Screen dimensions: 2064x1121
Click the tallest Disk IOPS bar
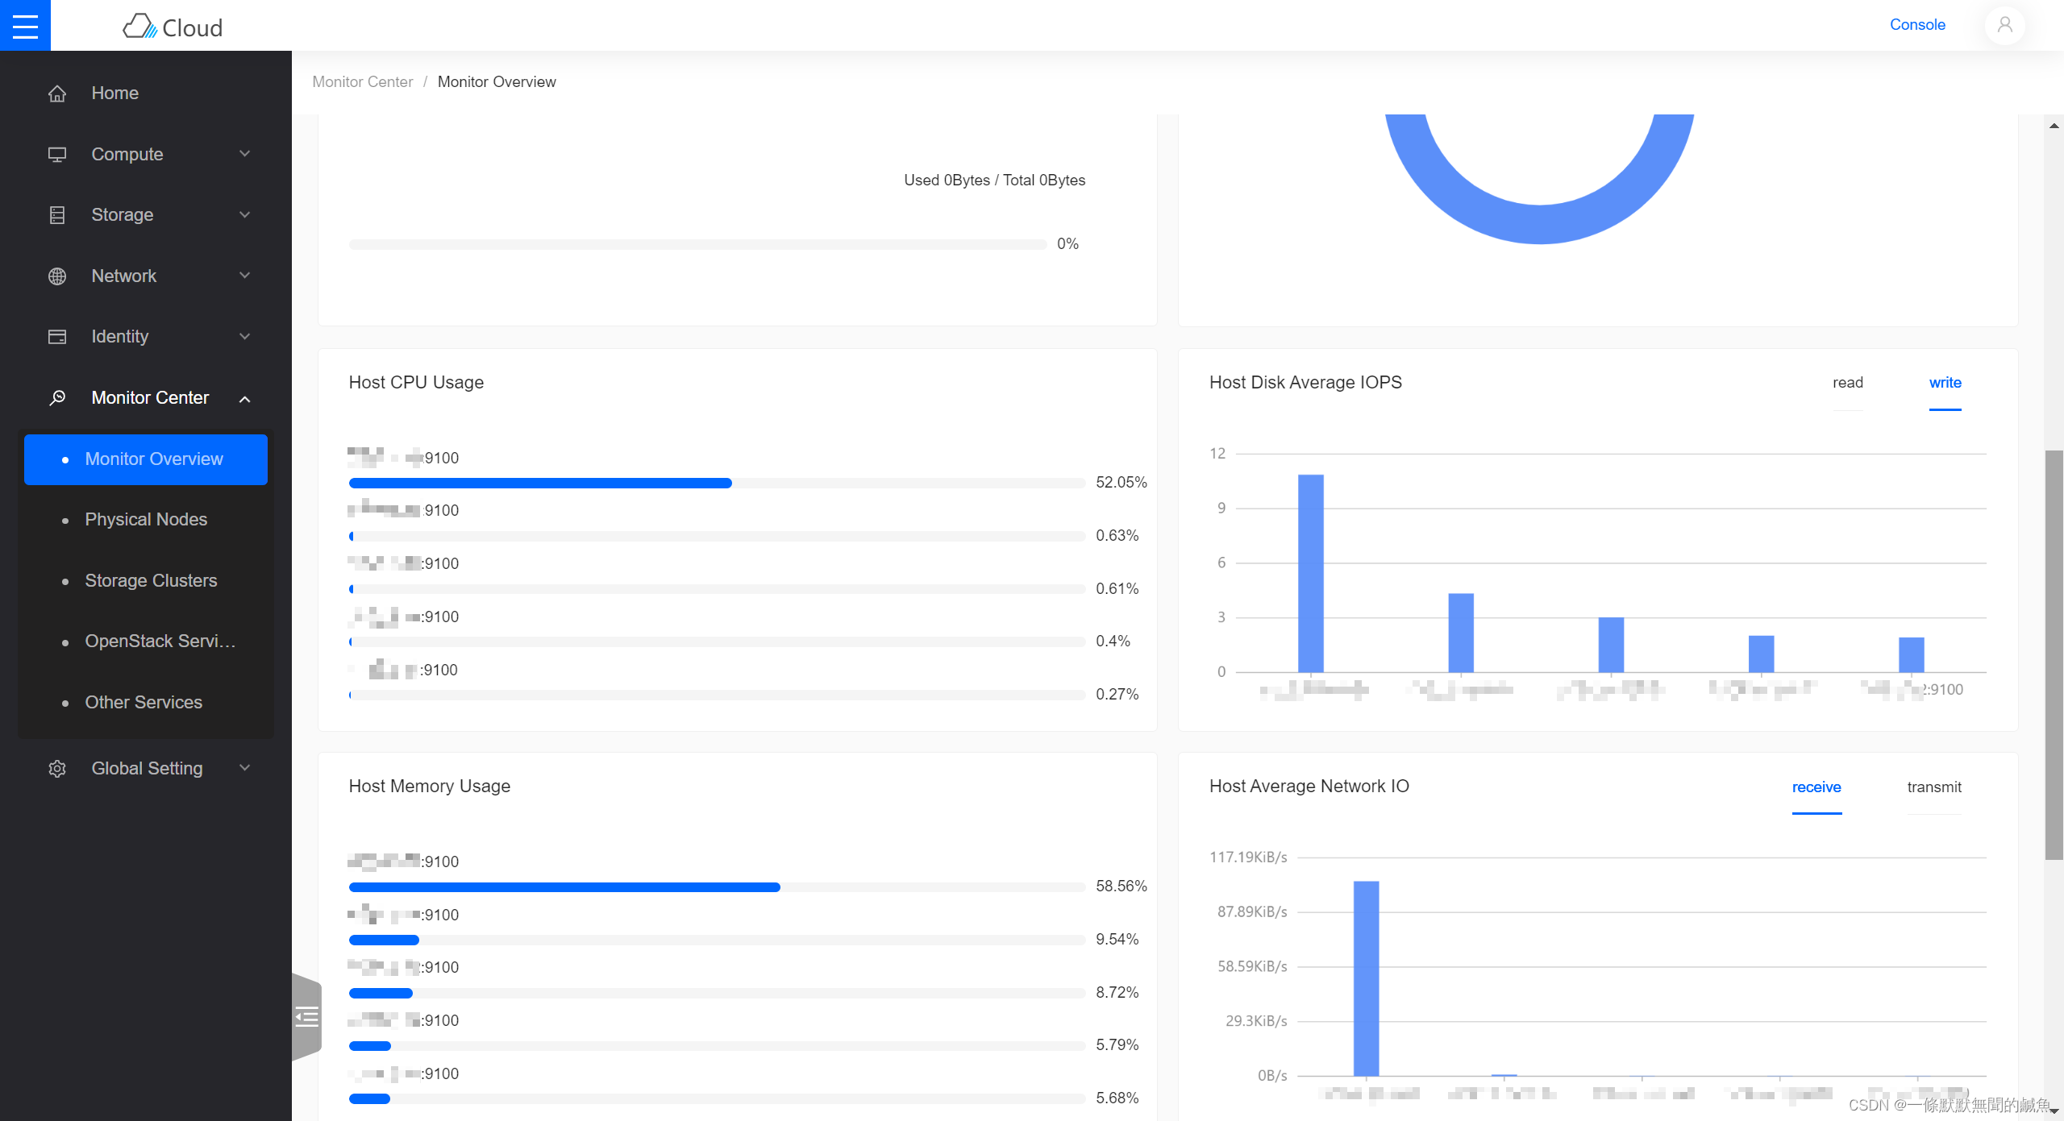pos(1311,574)
